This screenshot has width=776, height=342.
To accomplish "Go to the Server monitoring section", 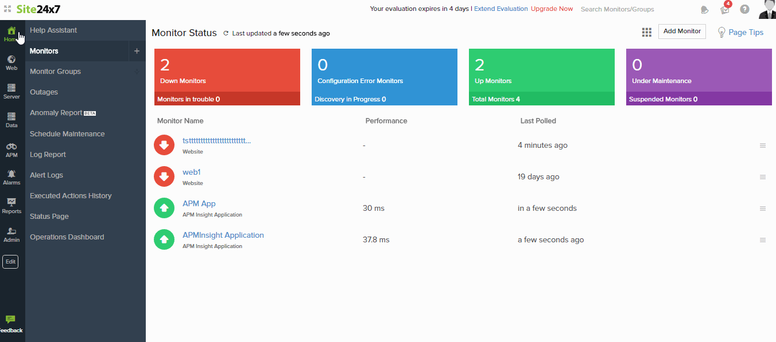I will [11, 91].
